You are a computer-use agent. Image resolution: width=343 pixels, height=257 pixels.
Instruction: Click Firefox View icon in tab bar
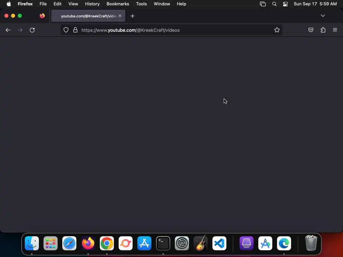tap(42, 16)
